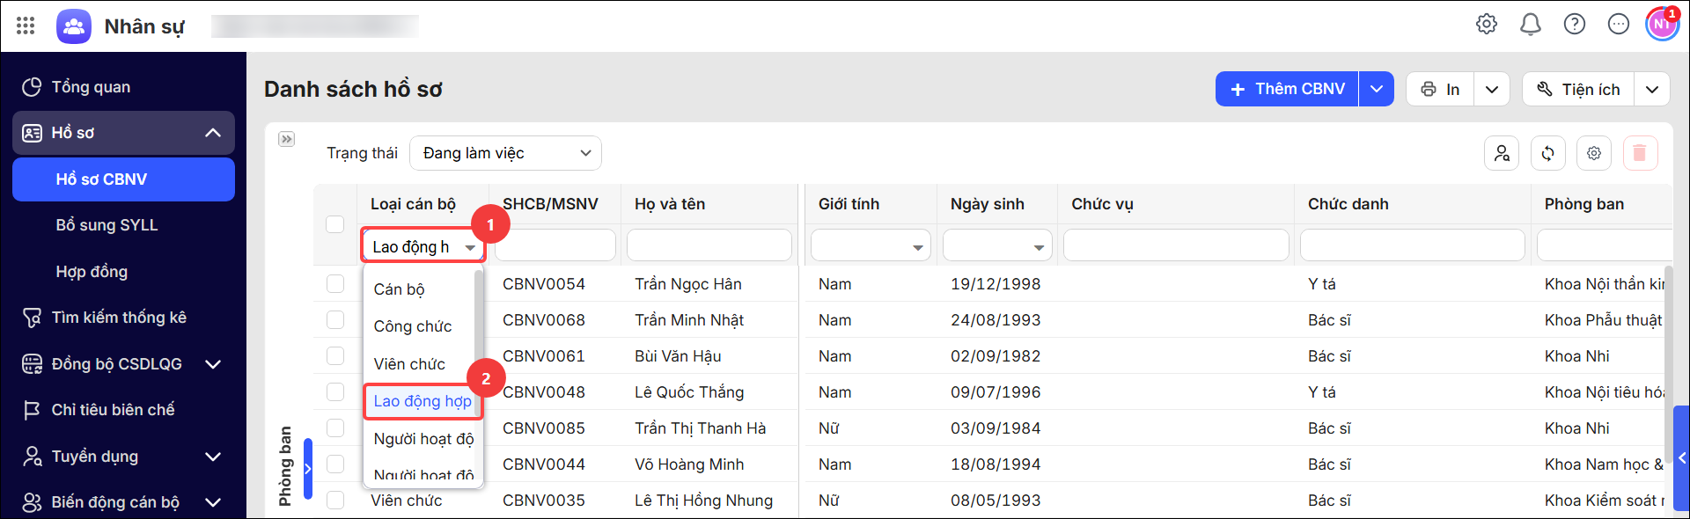Open In print options arrow
Image resolution: width=1690 pixels, height=519 pixels.
point(1492,89)
